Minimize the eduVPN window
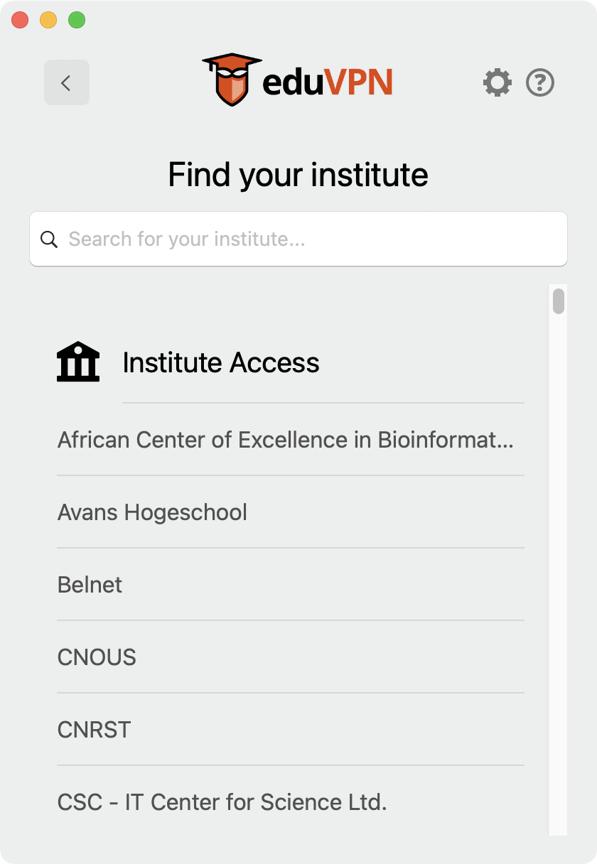 click(x=48, y=20)
